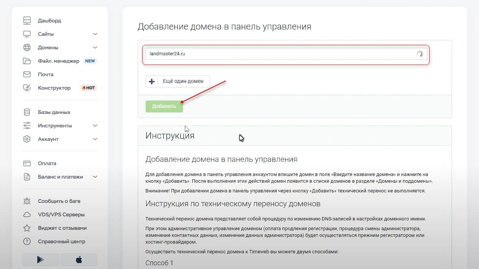Click the file manager folder icon
479x269 pixels.
[27, 61]
